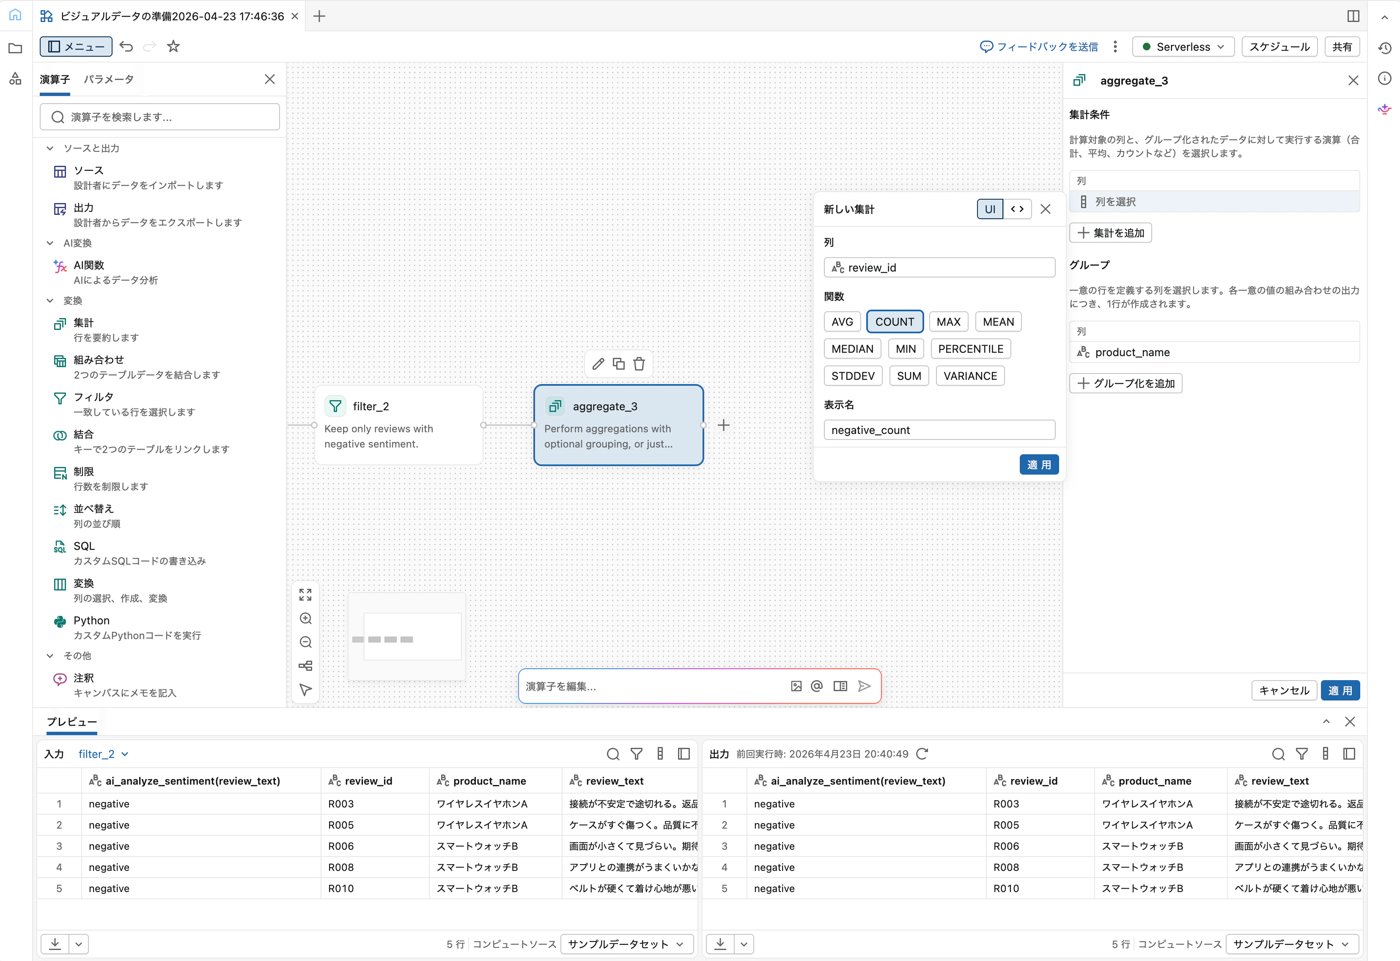Screen dimensions: 1400x961
Task: Switch new aggregate editor to code mode
Action: click(1017, 209)
